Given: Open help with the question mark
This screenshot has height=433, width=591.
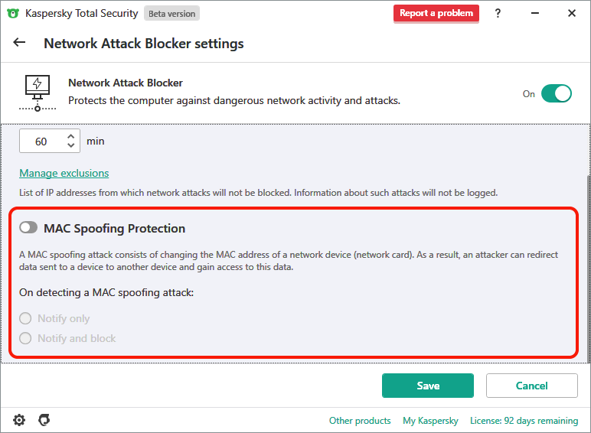Looking at the screenshot, I should click(x=498, y=13).
